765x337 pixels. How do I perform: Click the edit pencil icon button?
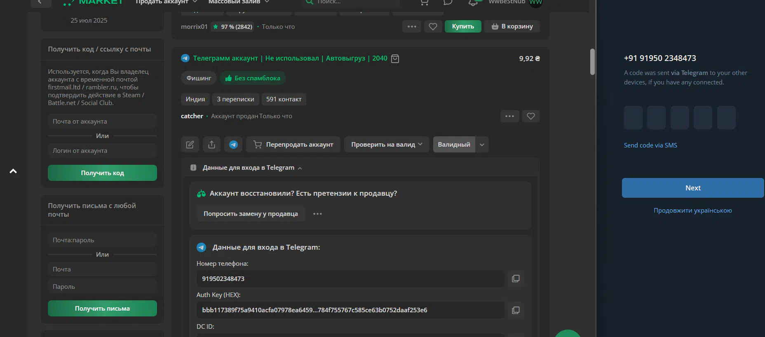pos(190,145)
